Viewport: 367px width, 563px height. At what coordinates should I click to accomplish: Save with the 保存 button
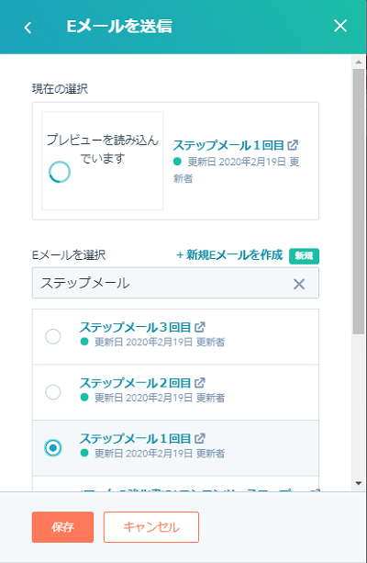[62, 527]
